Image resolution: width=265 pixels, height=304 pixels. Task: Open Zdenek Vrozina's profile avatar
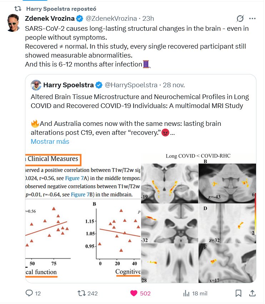[14, 23]
